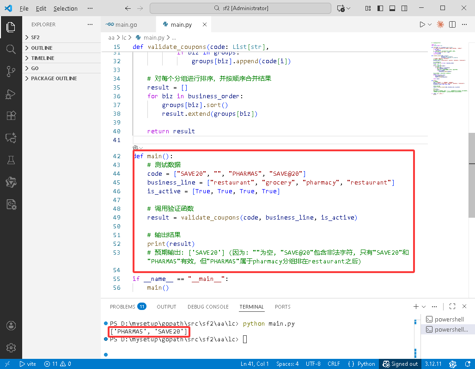Maximize the panel size

click(452, 306)
